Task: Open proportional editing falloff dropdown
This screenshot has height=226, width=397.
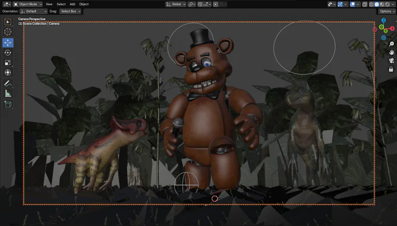Action: point(222,4)
